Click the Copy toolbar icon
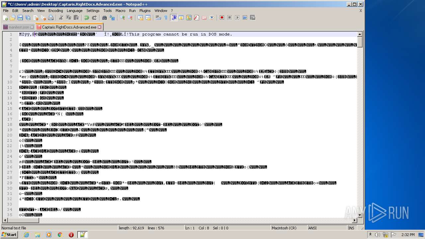The height and width of the screenshot is (239, 425). tap(69, 18)
